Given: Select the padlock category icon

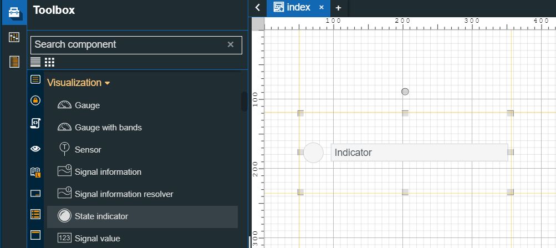Looking at the screenshot, I should [35, 100].
